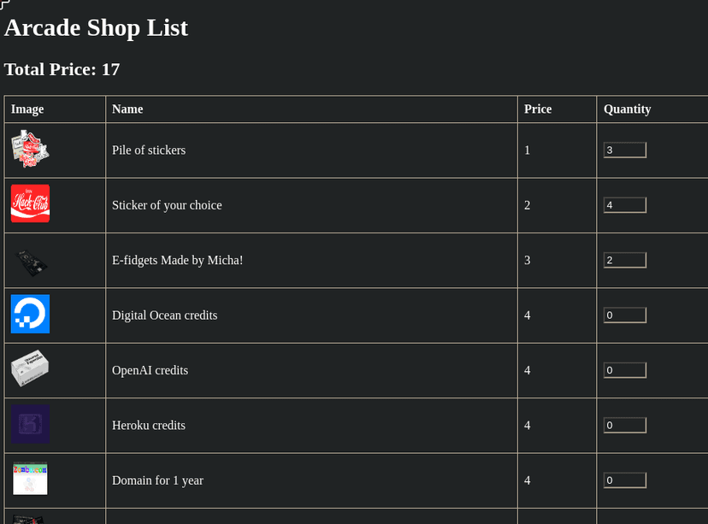Image resolution: width=708 pixels, height=524 pixels.
Task: Click the Total Price heading
Action: click(62, 69)
